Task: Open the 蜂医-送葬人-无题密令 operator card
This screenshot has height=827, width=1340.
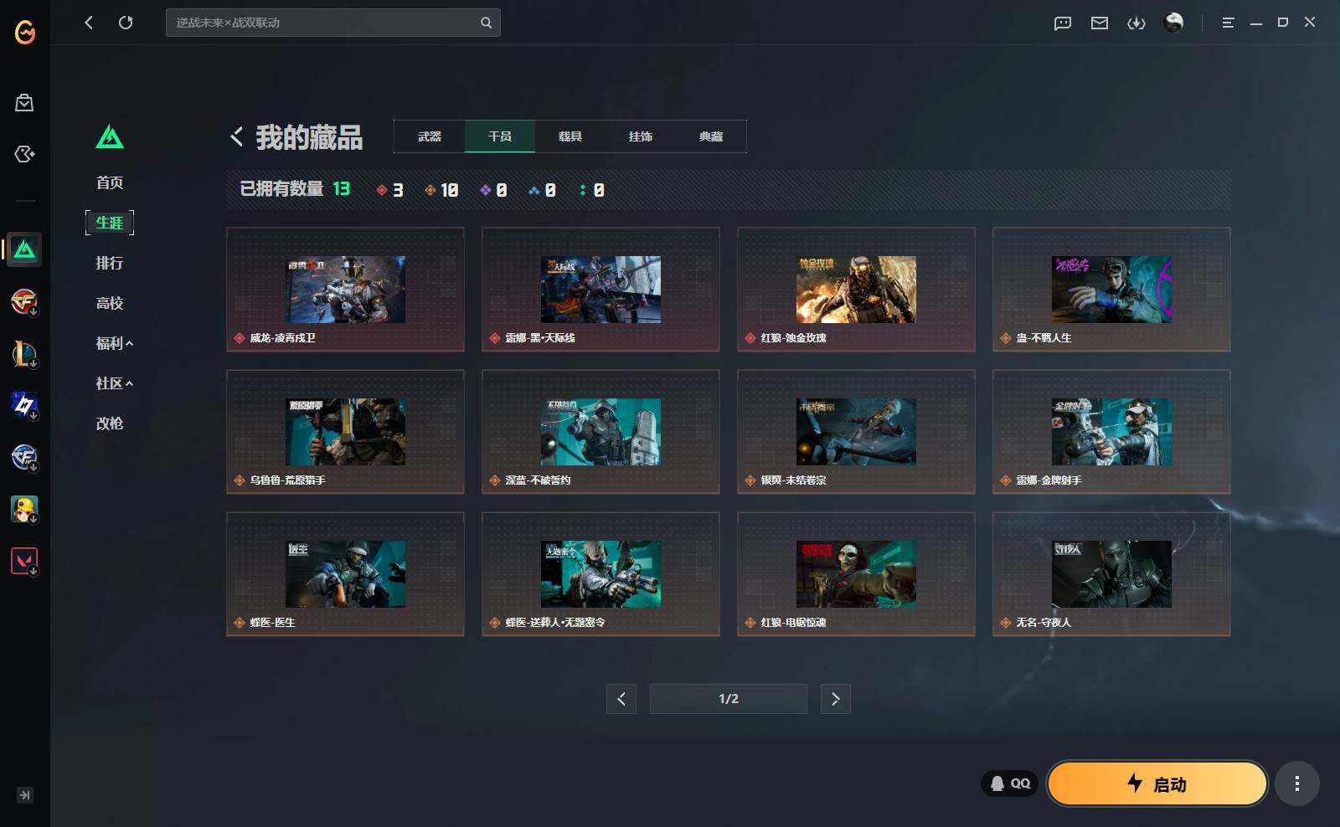Action: coord(600,574)
